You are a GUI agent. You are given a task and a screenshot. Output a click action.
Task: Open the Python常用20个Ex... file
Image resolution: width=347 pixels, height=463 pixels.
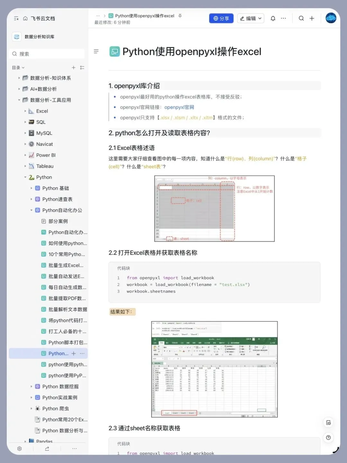point(65,420)
